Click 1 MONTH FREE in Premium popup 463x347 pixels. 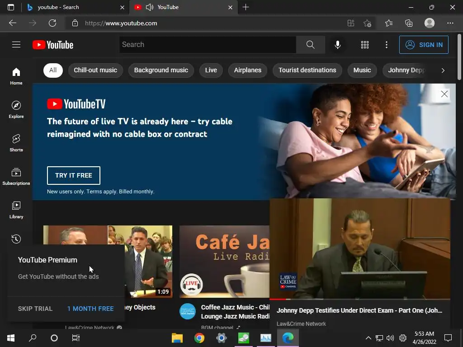[90, 309]
